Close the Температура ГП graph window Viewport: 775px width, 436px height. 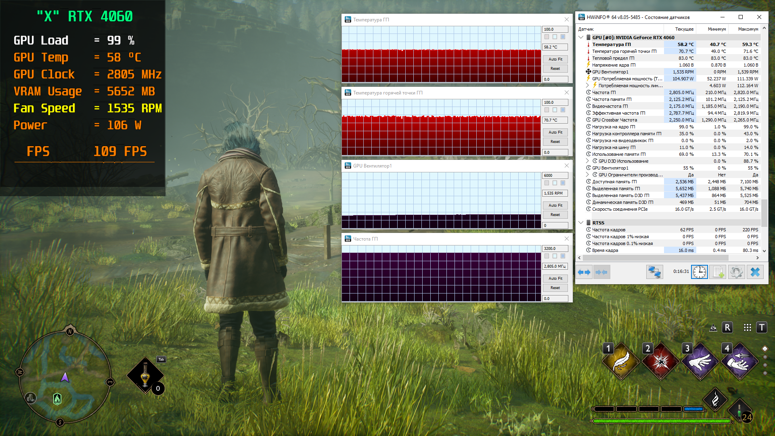(566, 19)
